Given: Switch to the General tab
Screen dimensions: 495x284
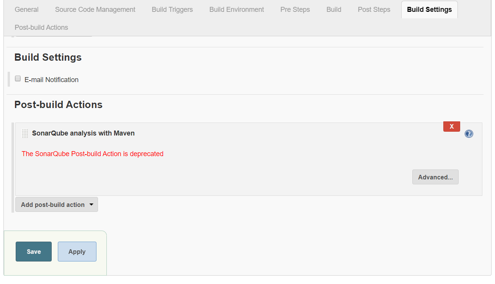Looking at the screenshot, I should tap(26, 10).
